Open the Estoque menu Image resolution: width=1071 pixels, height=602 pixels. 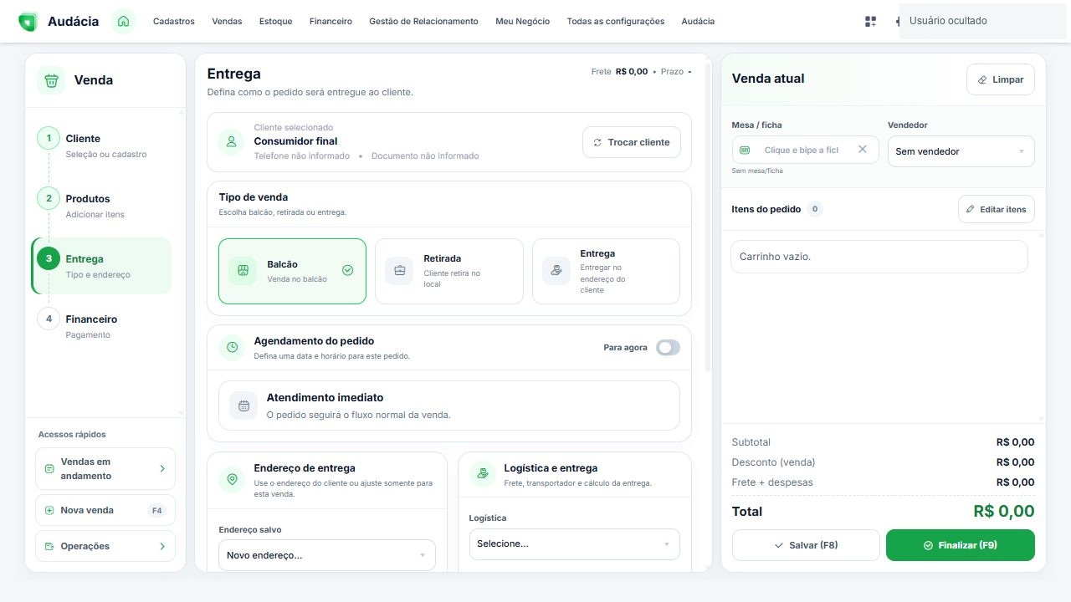point(276,22)
